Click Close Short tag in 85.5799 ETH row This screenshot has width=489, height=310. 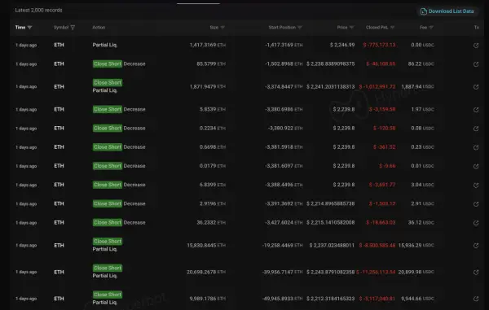click(108, 63)
